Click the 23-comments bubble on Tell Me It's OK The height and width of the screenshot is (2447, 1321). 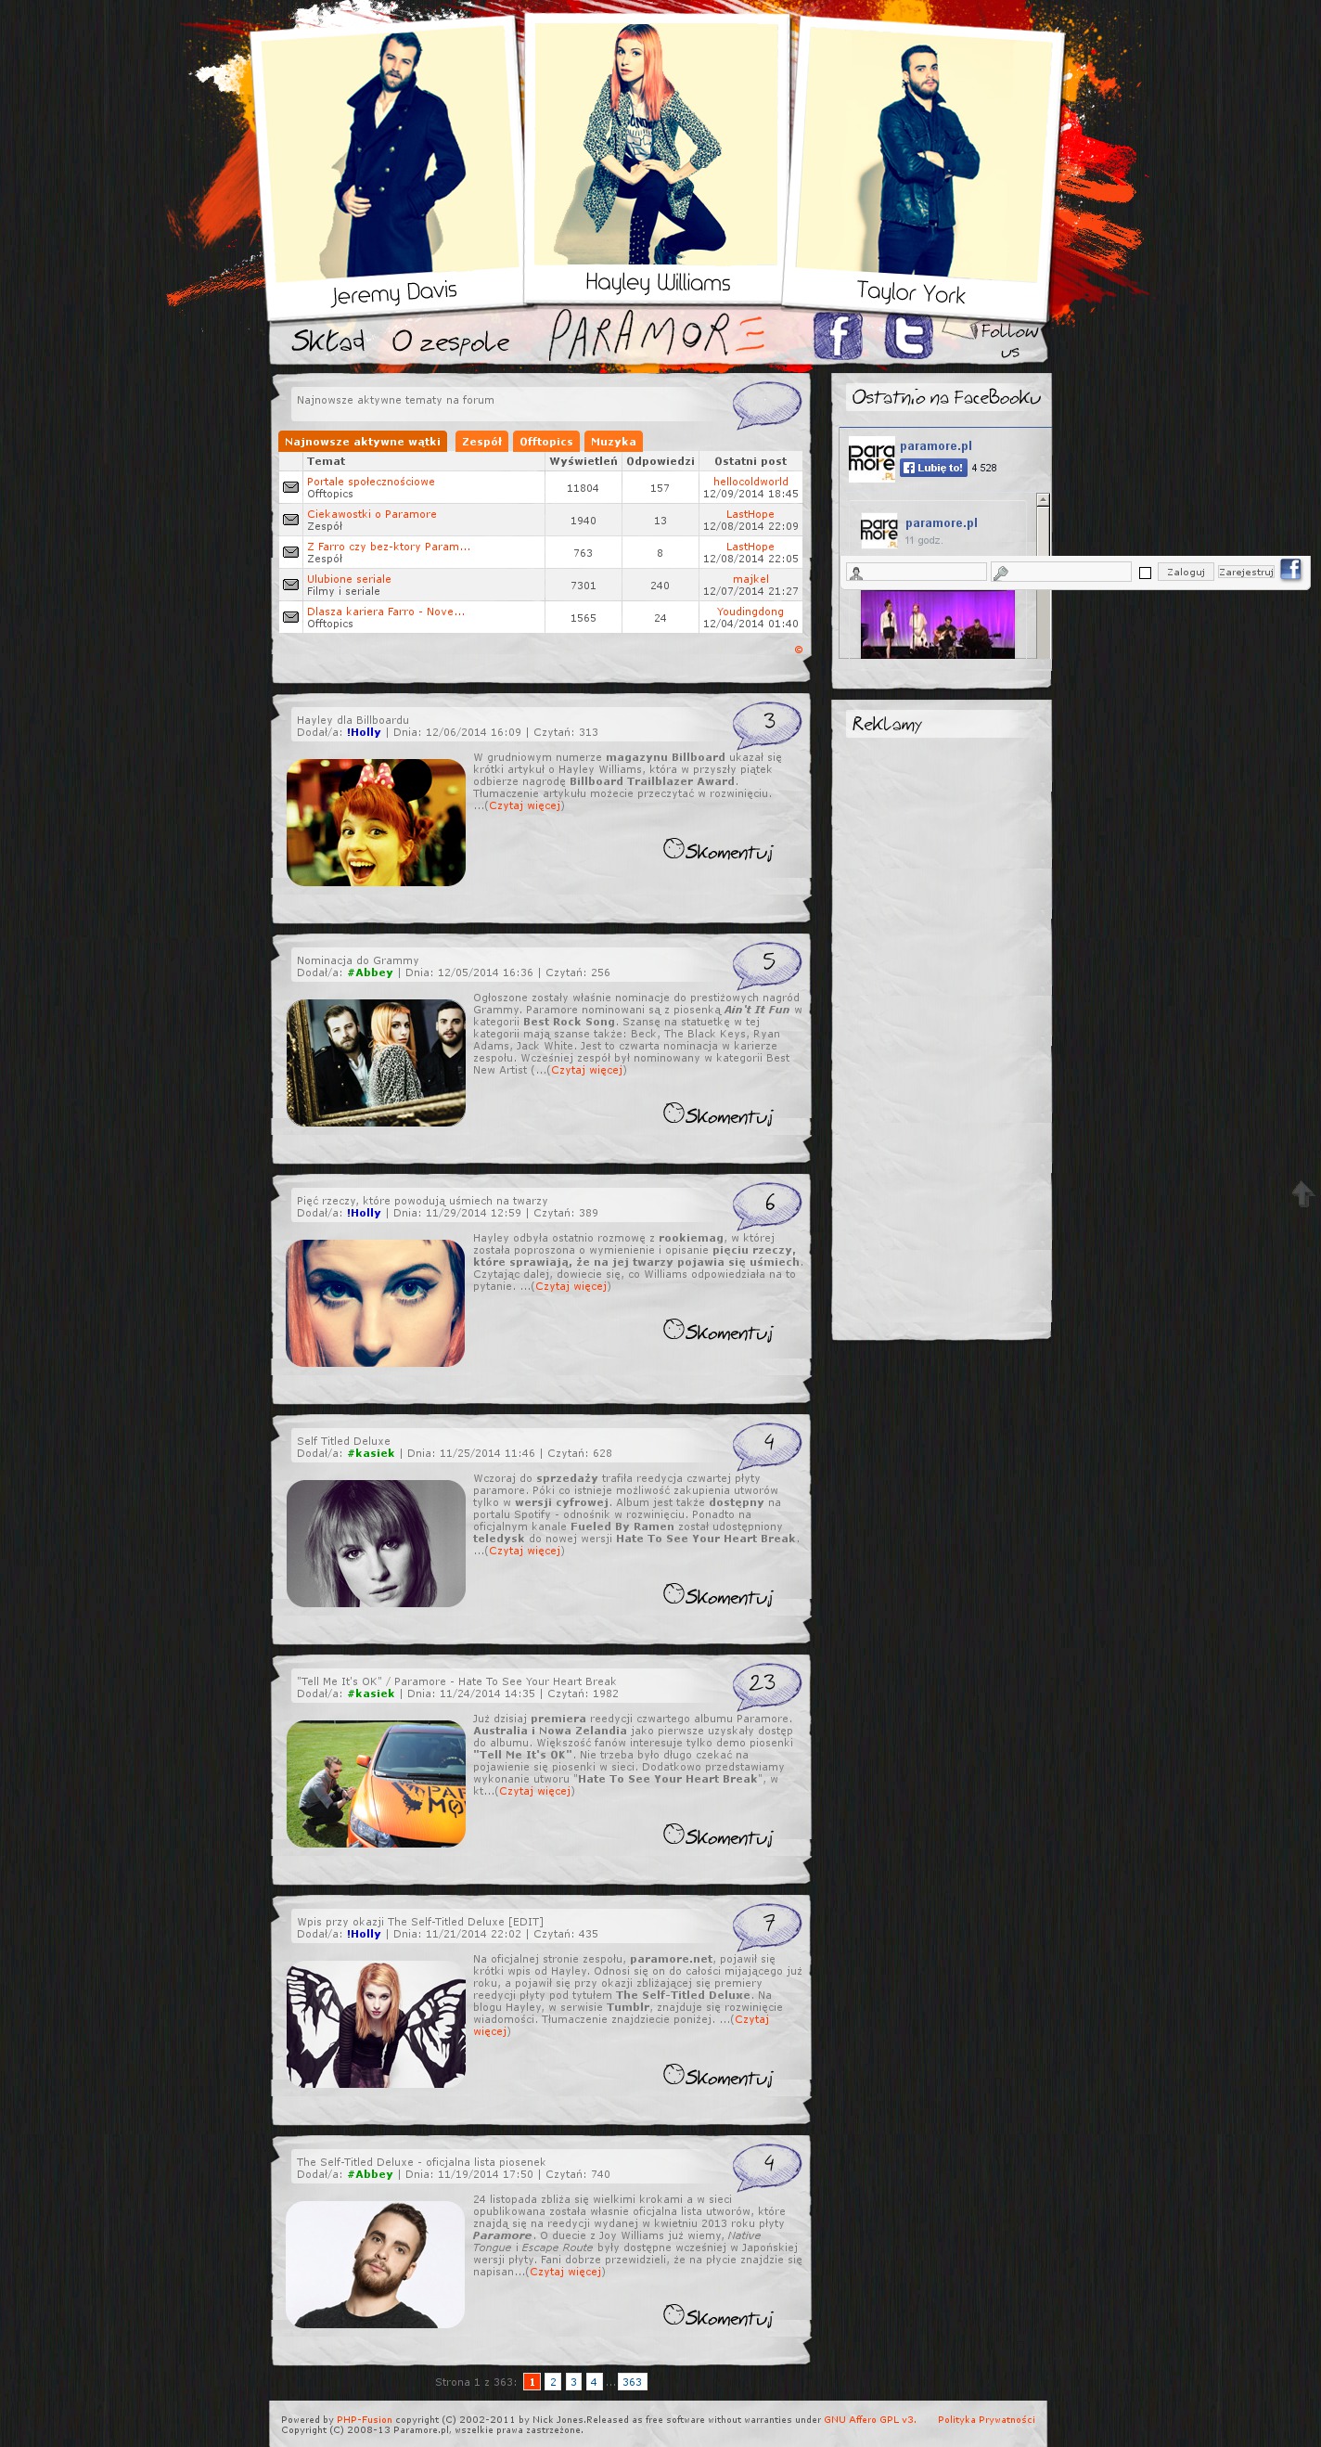pos(765,1685)
